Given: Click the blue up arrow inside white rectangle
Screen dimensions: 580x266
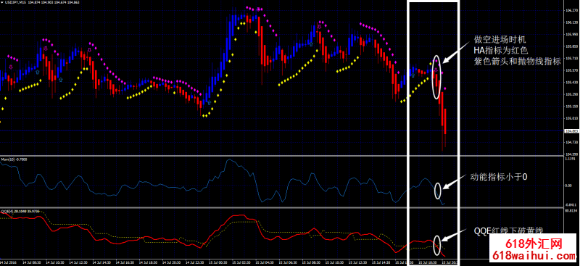Looking at the screenshot, I should (x=413, y=75).
